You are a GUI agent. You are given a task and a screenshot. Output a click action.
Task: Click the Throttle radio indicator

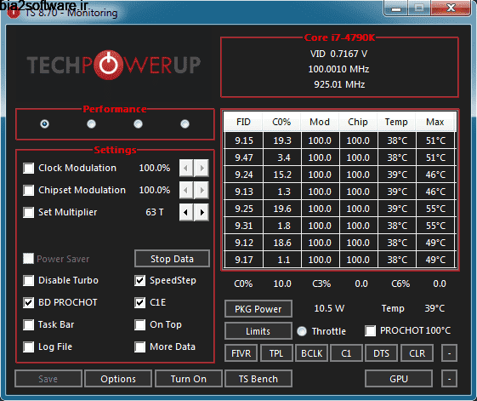(x=302, y=331)
